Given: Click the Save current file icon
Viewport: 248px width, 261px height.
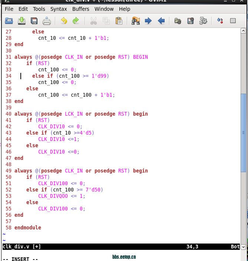Looking at the screenshot, I should (22, 21).
